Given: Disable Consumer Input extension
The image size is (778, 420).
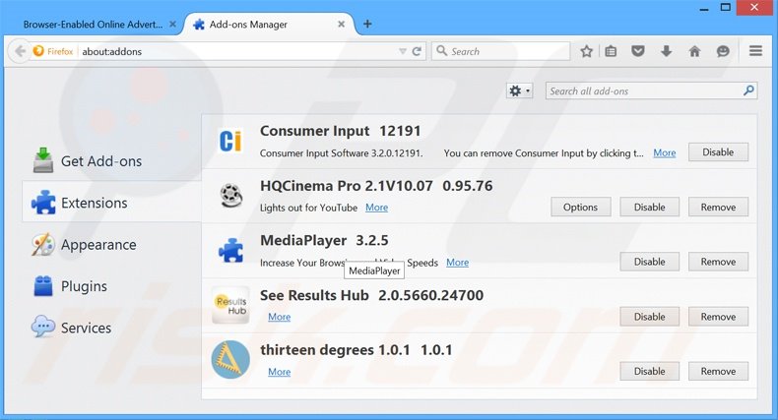Looking at the screenshot, I should click(718, 152).
